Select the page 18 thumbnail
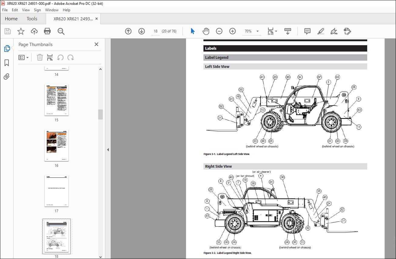This screenshot has height=259, width=396. (56, 236)
